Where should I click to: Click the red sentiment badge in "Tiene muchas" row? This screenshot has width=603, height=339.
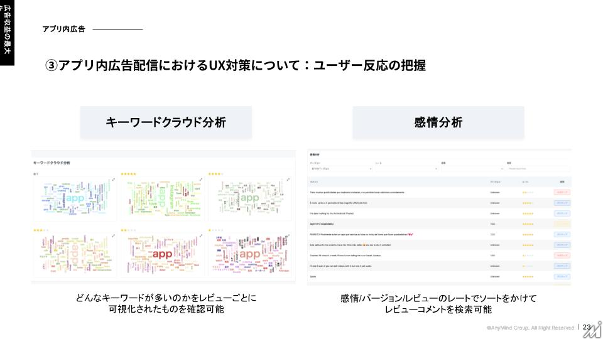(562, 192)
